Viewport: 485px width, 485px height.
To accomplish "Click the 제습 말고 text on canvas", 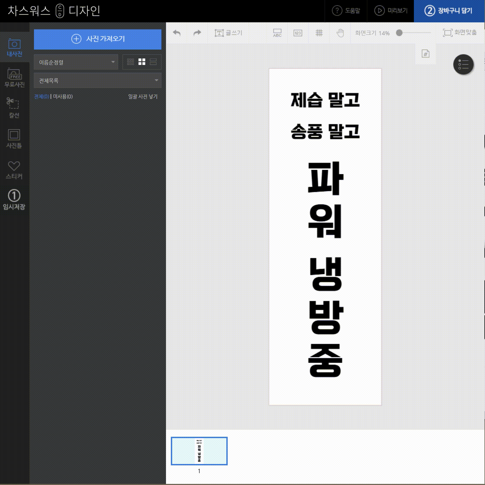I will (325, 100).
